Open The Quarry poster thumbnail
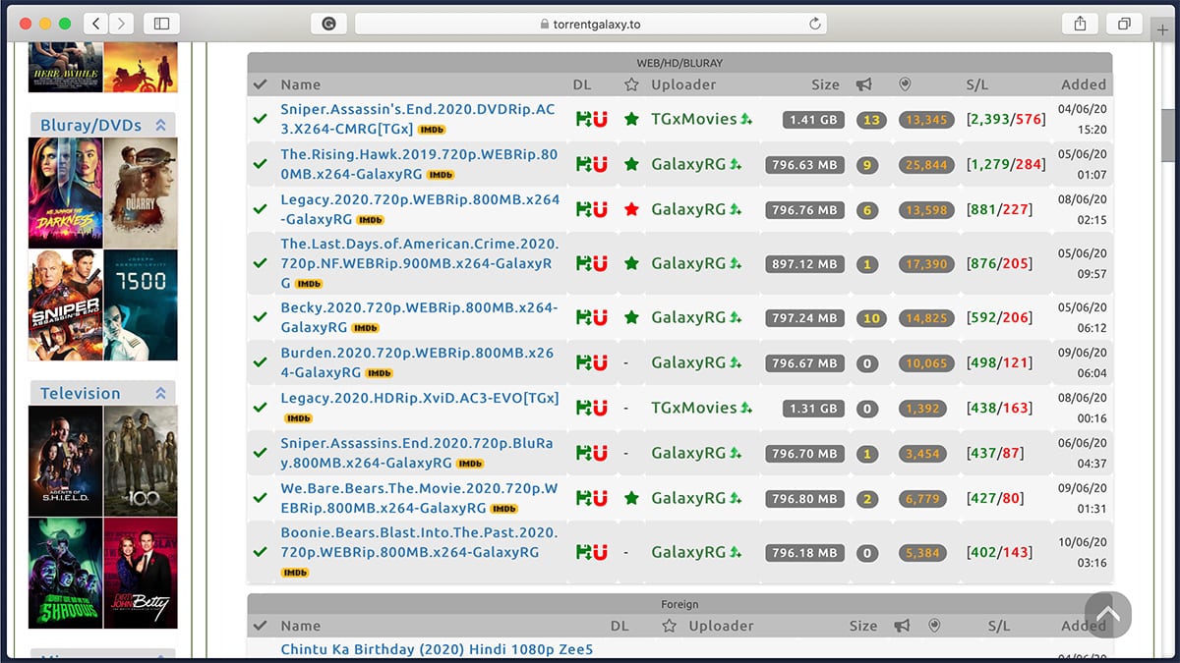Viewport: 1180px width, 663px height. click(x=141, y=193)
